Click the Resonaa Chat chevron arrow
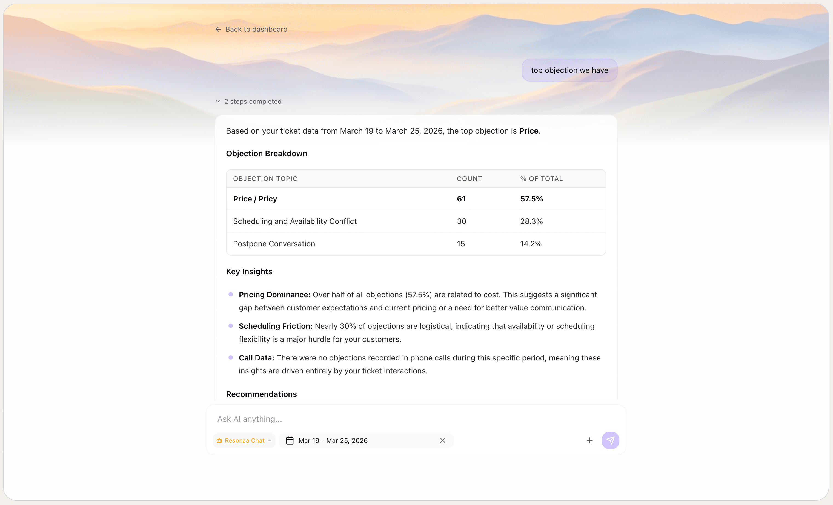 tap(270, 440)
